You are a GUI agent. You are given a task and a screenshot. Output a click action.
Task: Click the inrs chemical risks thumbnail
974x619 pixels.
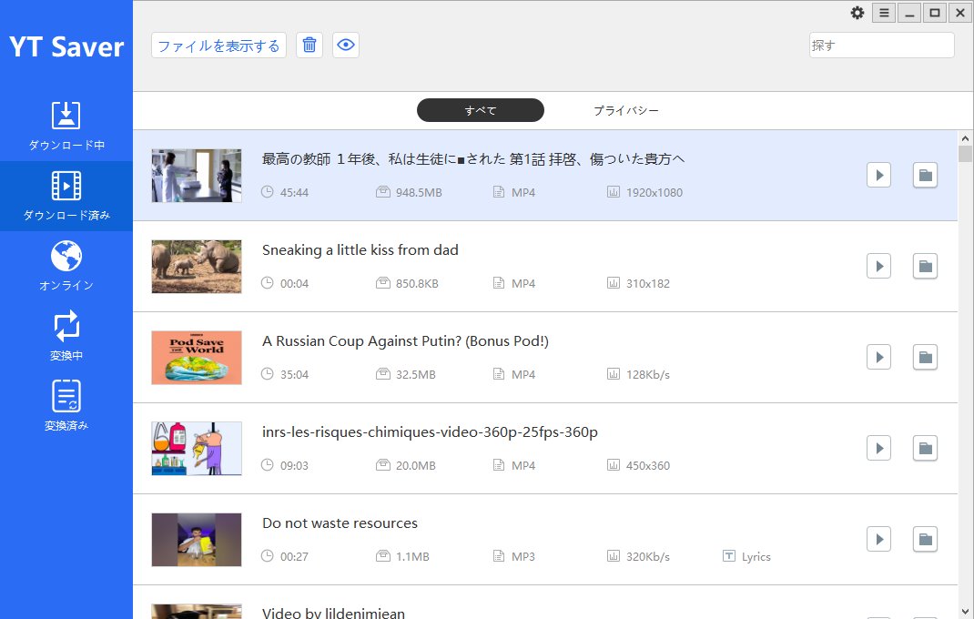pos(197,448)
